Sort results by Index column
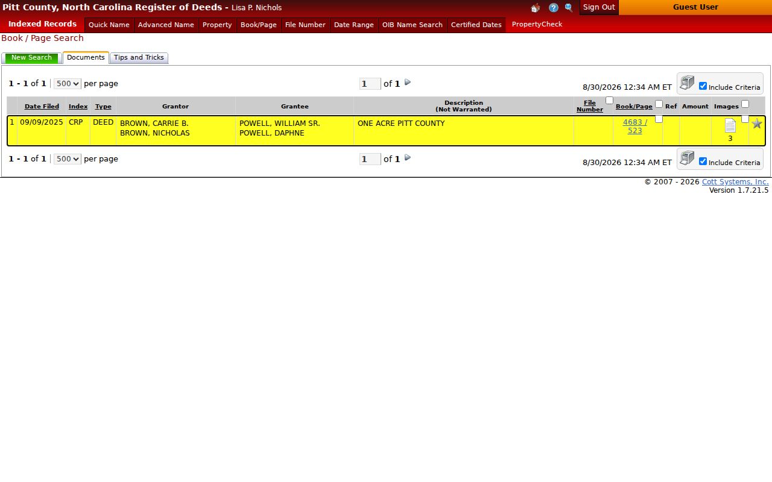772x482 pixels. [78, 107]
